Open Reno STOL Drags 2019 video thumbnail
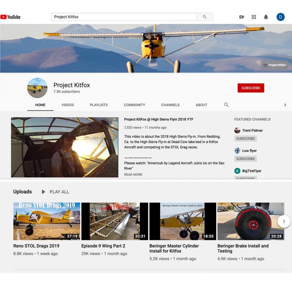Viewport: 292px width, 292px height. click(47, 221)
